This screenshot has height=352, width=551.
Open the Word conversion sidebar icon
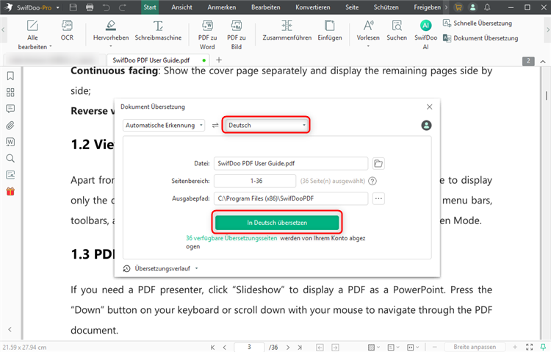(10, 142)
